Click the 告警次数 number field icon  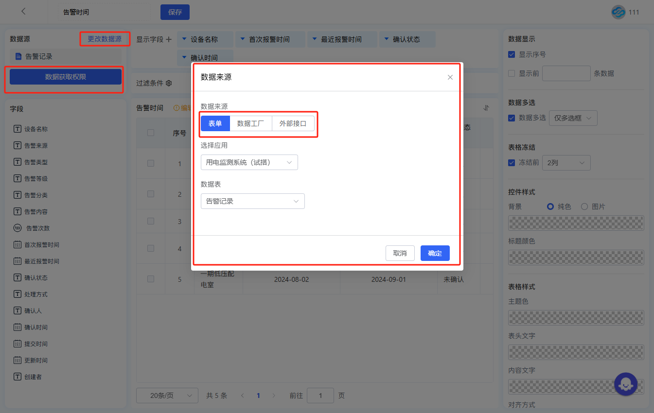[18, 228]
